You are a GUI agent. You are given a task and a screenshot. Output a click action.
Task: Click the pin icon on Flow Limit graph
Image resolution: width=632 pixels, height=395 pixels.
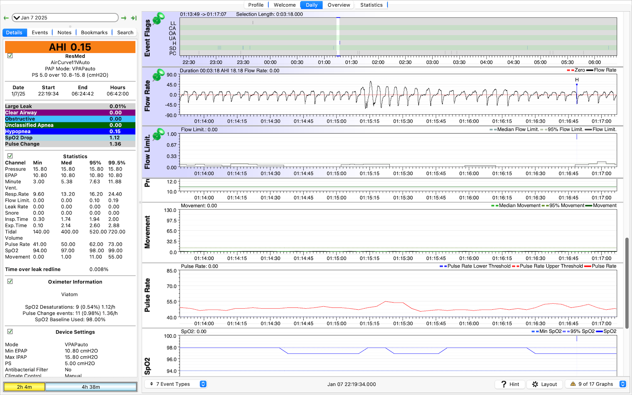(x=159, y=134)
